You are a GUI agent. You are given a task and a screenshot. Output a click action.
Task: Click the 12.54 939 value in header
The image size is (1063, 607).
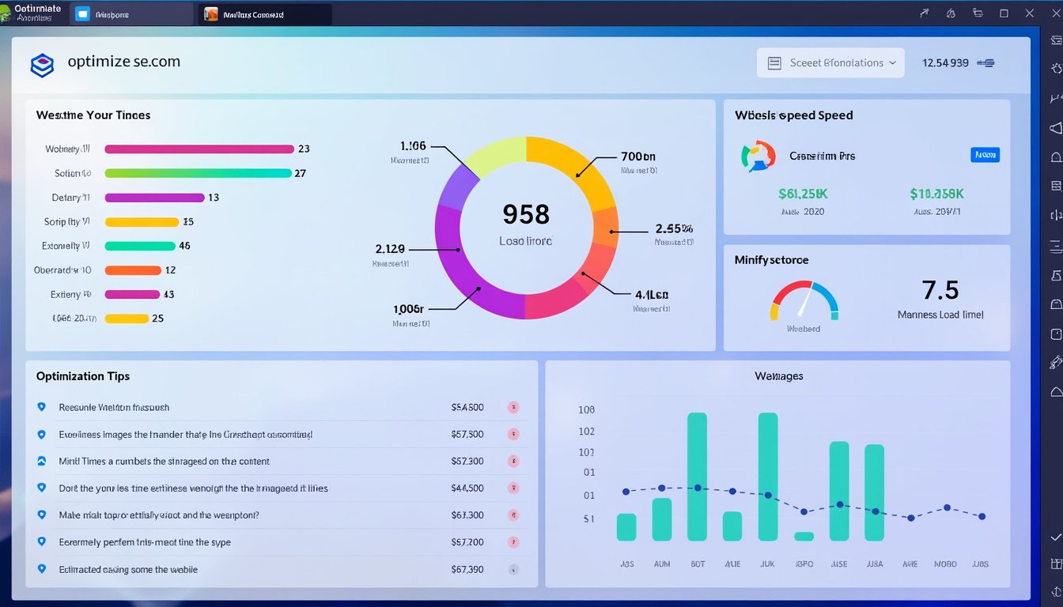pyautogui.click(x=945, y=62)
